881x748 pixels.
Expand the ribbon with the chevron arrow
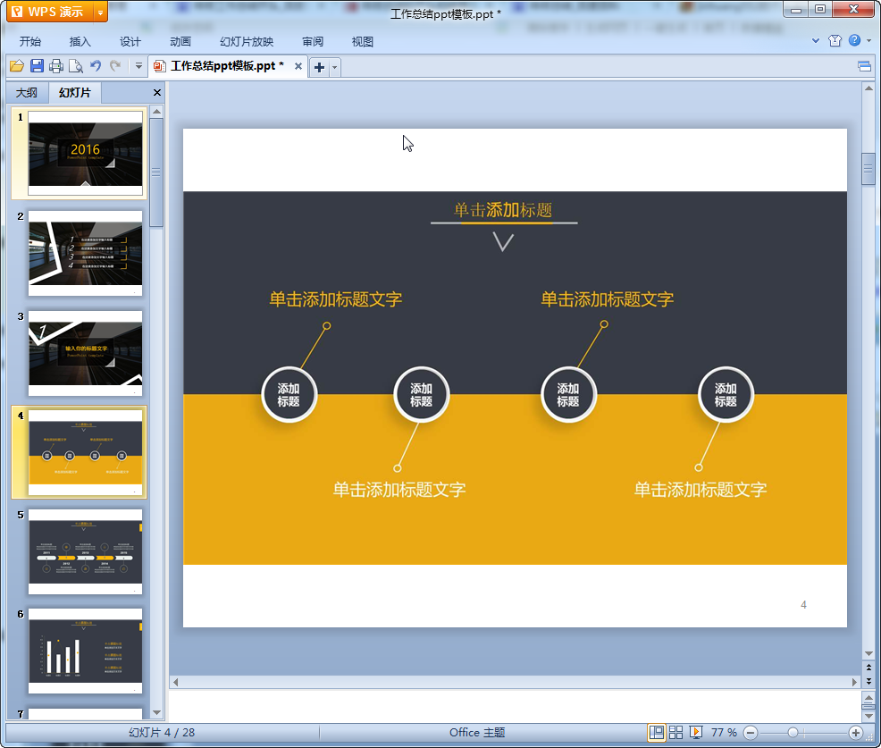(816, 40)
